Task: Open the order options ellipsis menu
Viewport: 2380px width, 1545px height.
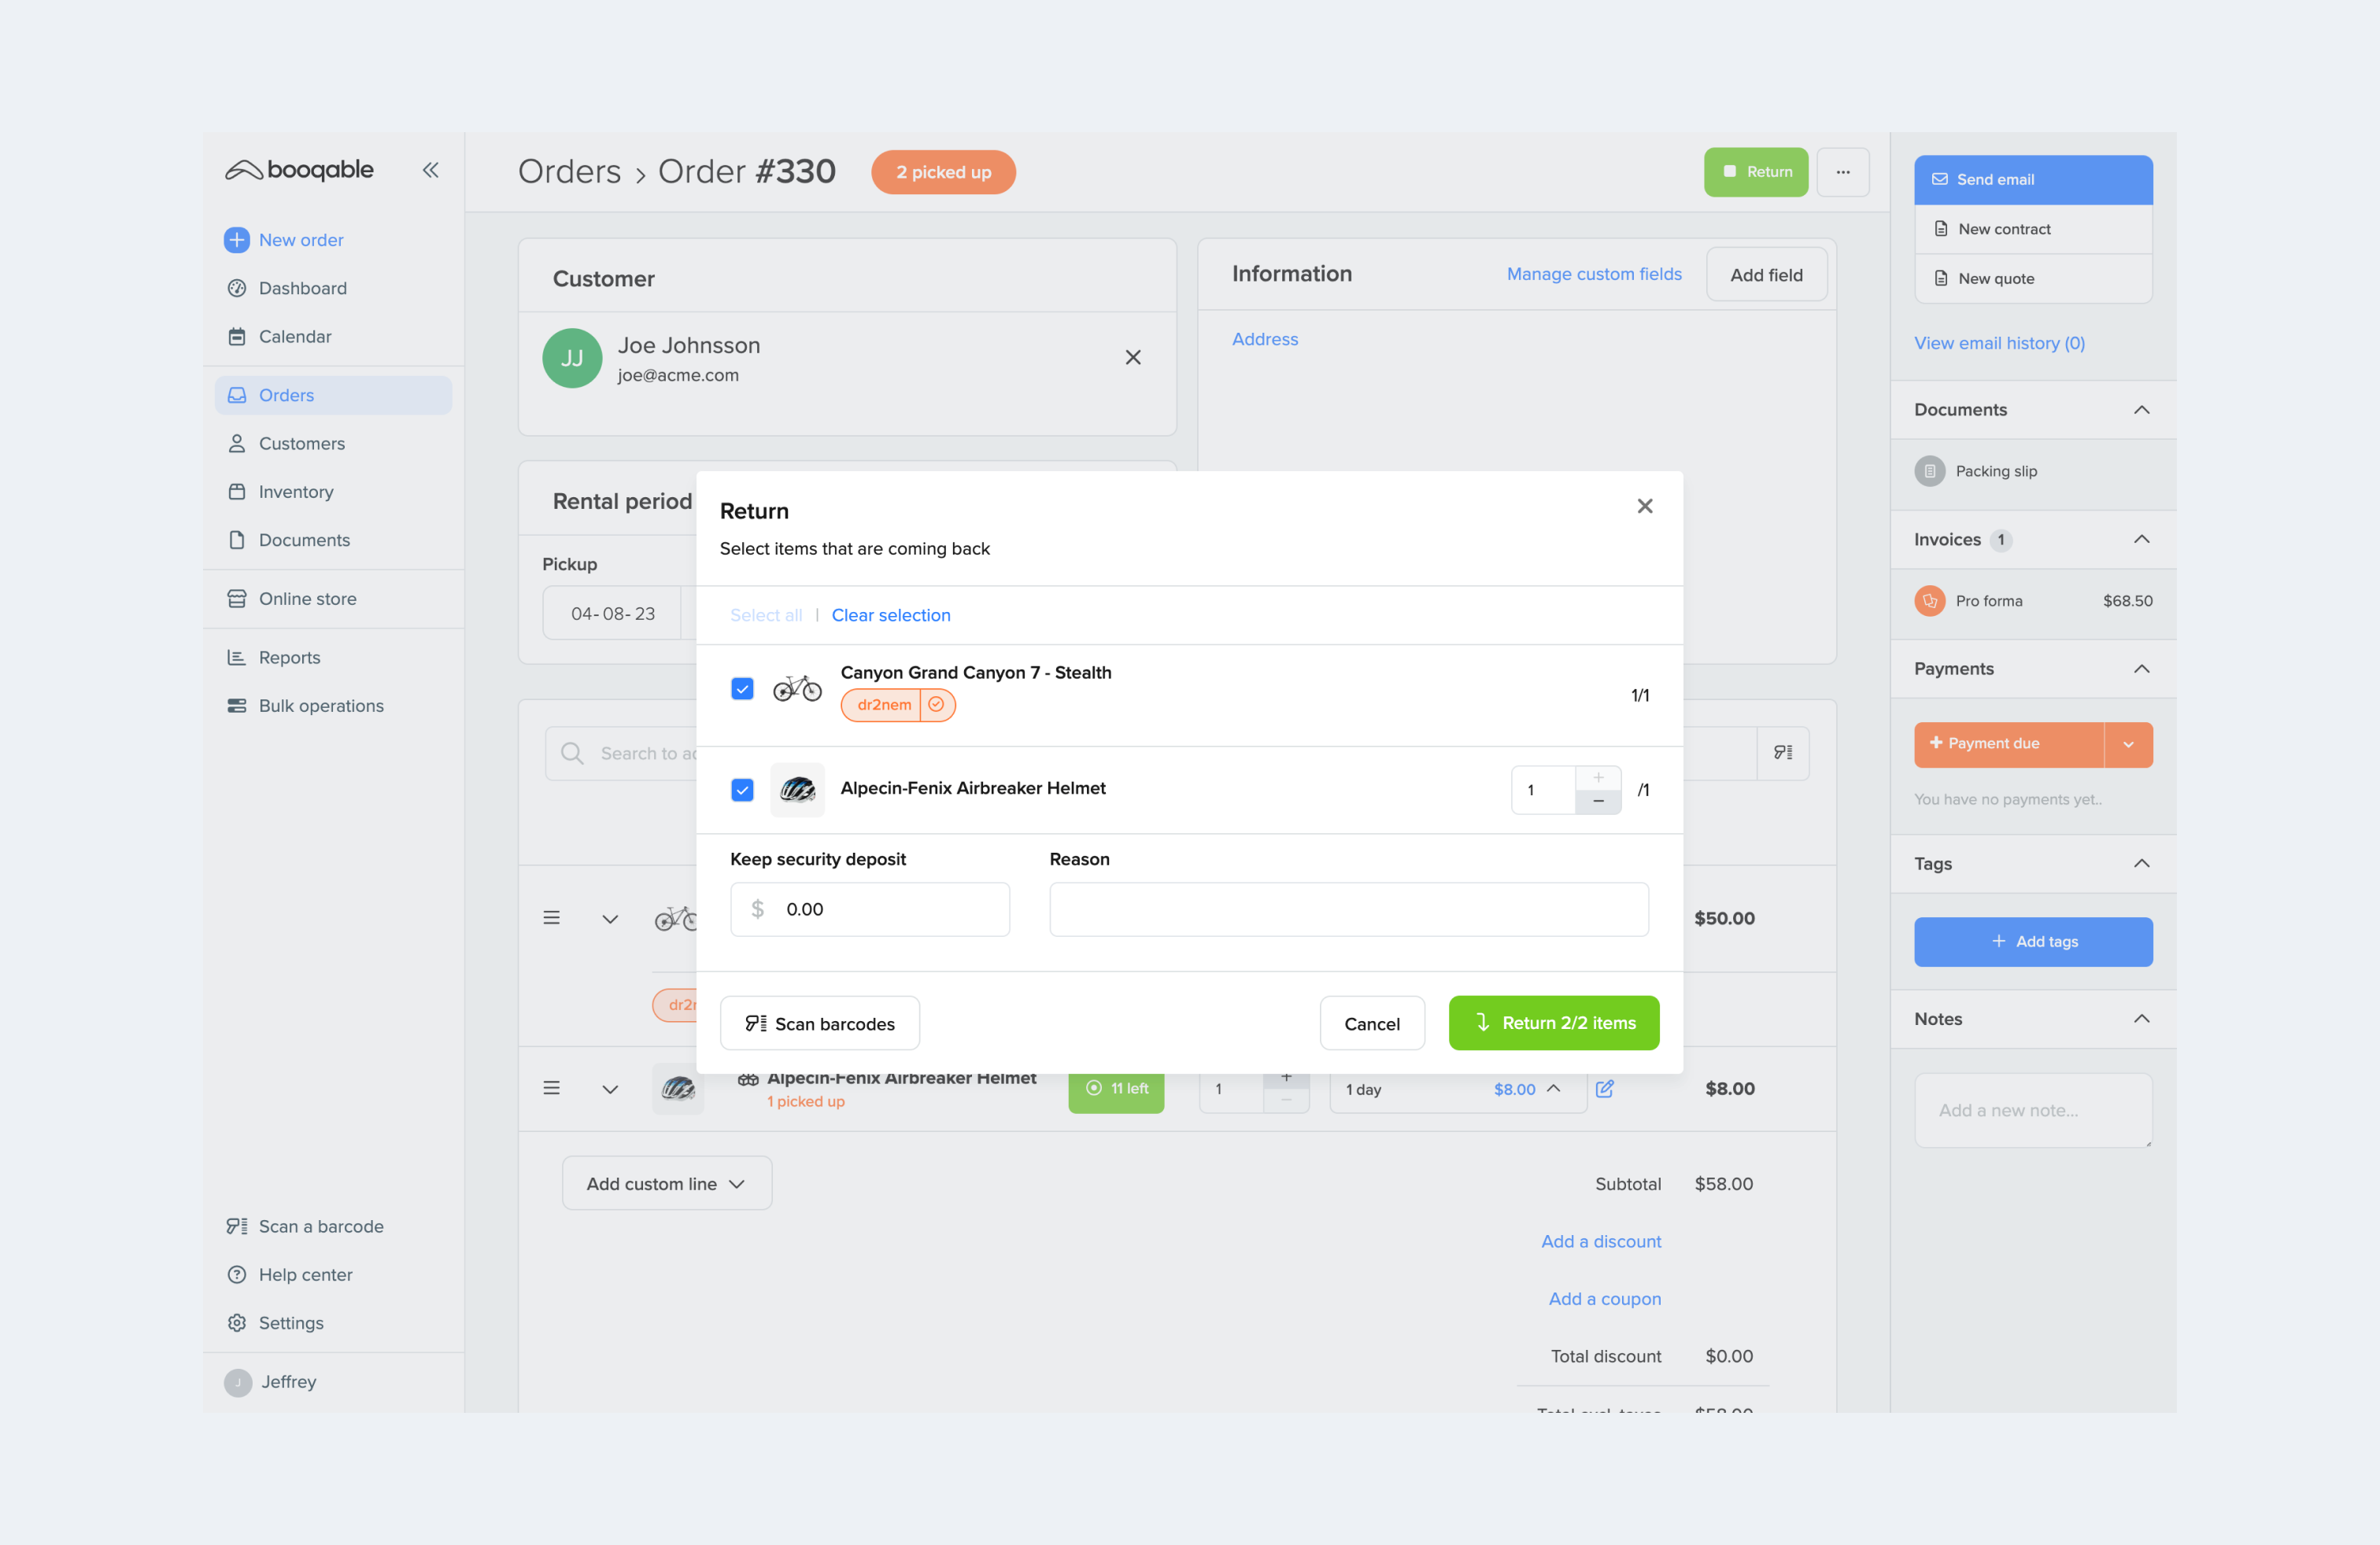Action: (x=1843, y=171)
